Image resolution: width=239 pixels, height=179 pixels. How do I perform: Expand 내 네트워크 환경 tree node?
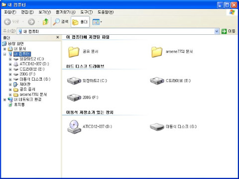[x=4, y=99]
